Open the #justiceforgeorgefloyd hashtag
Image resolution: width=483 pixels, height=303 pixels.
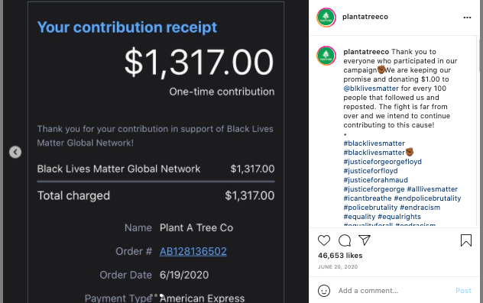click(x=382, y=162)
